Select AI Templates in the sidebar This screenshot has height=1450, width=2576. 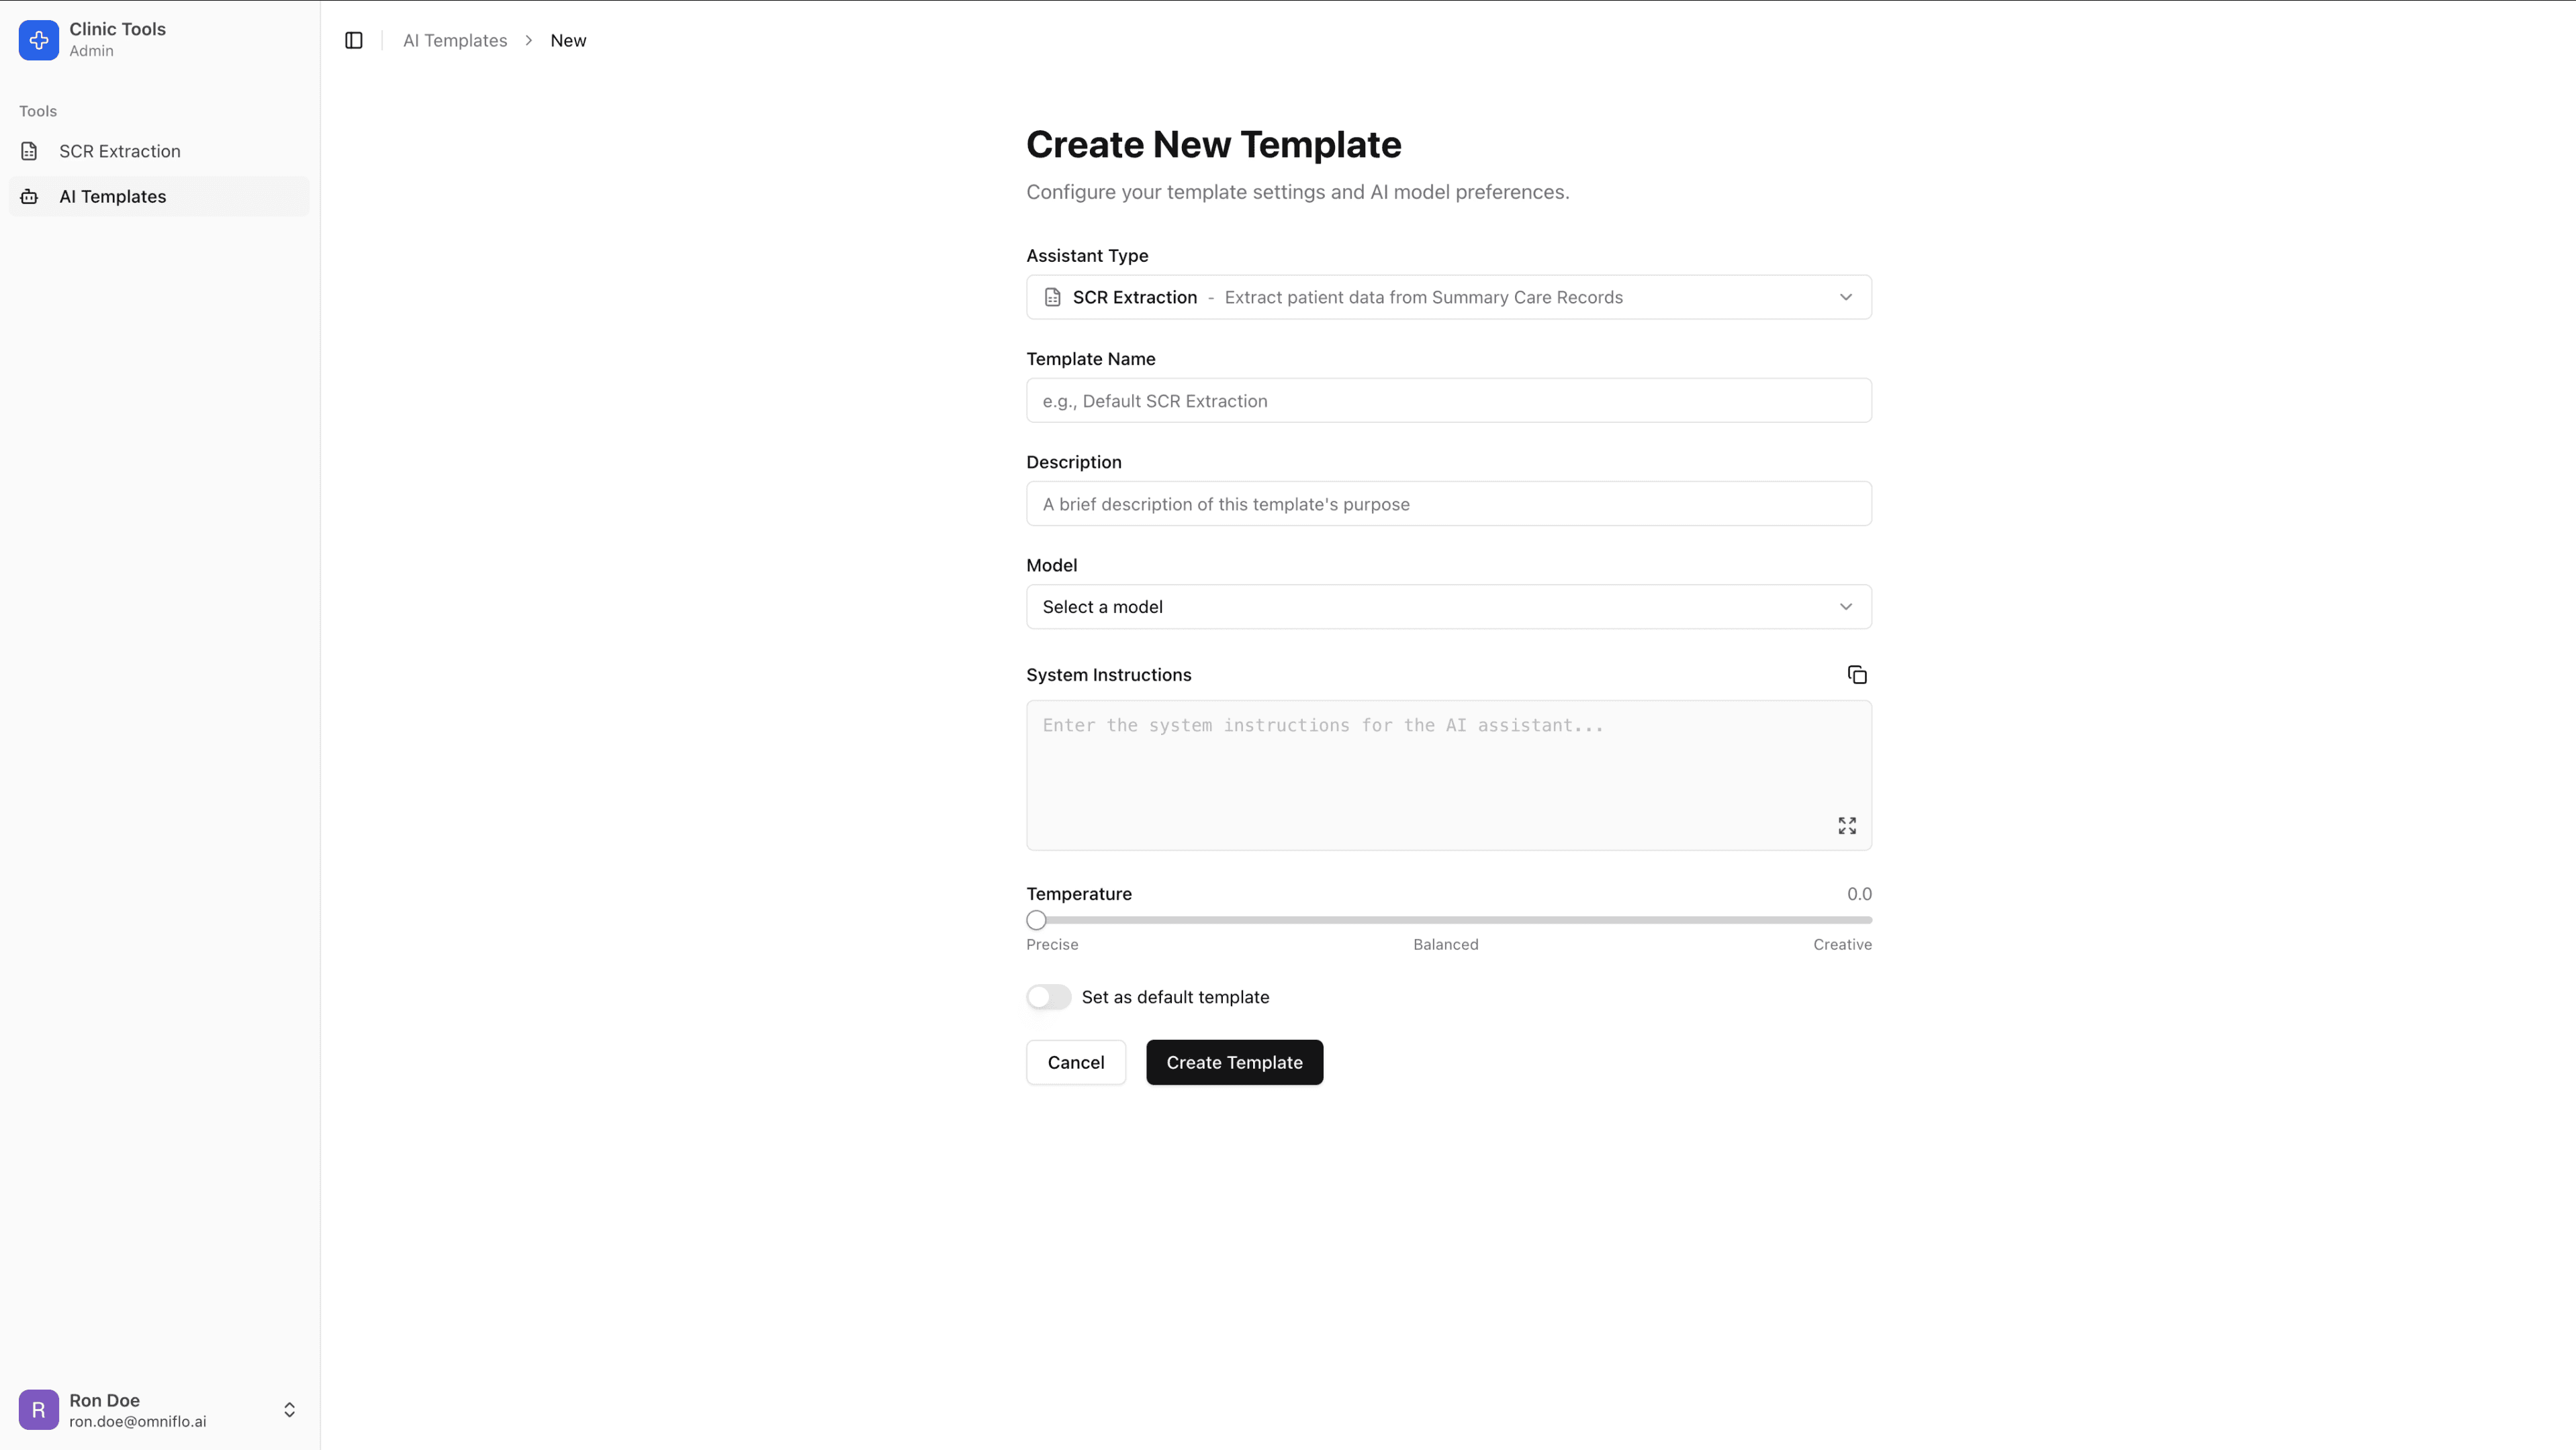pyautogui.click(x=113, y=197)
